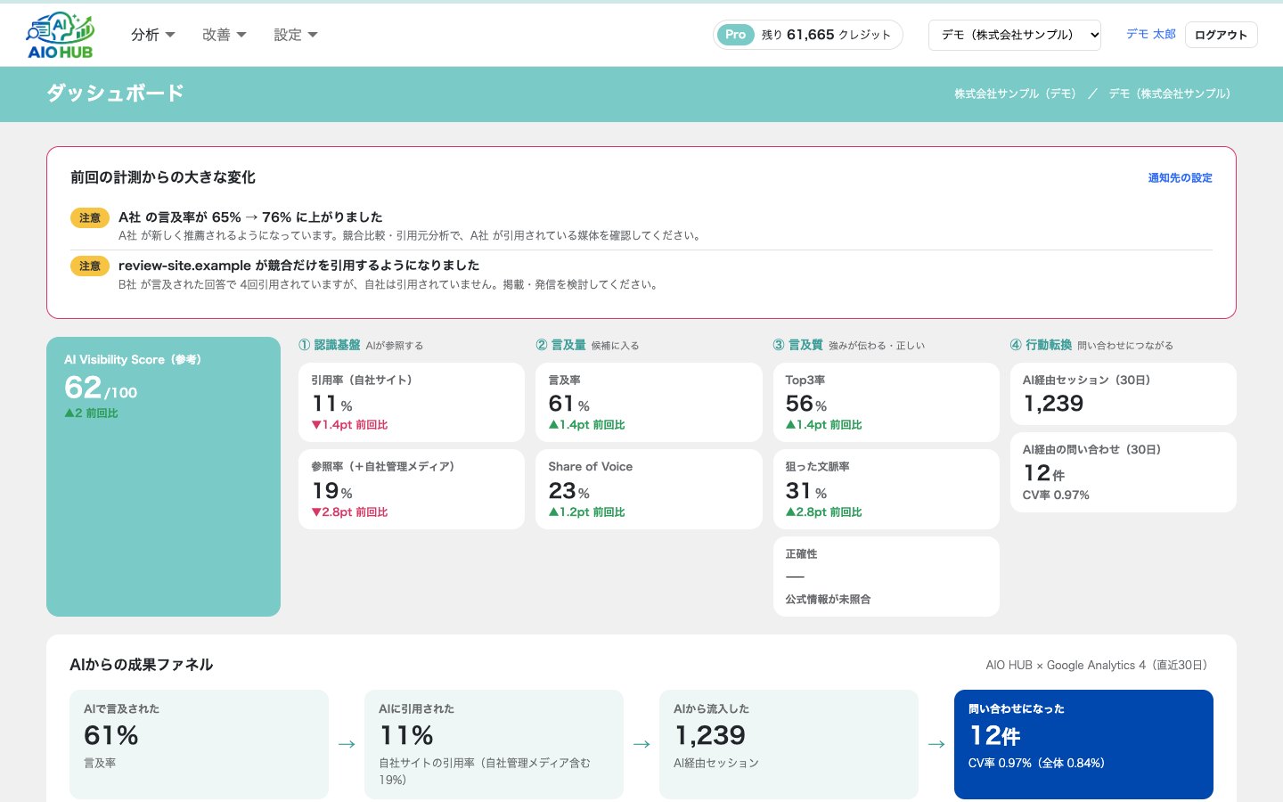Screen dimensions: 1283x802
Task: Click the ダッシュボード page title
Action: (x=116, y=94)
